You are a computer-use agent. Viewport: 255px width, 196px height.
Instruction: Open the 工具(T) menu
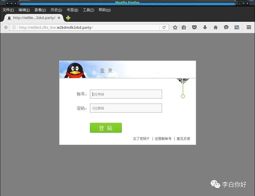pyautogui.click(x=89, y=10)
